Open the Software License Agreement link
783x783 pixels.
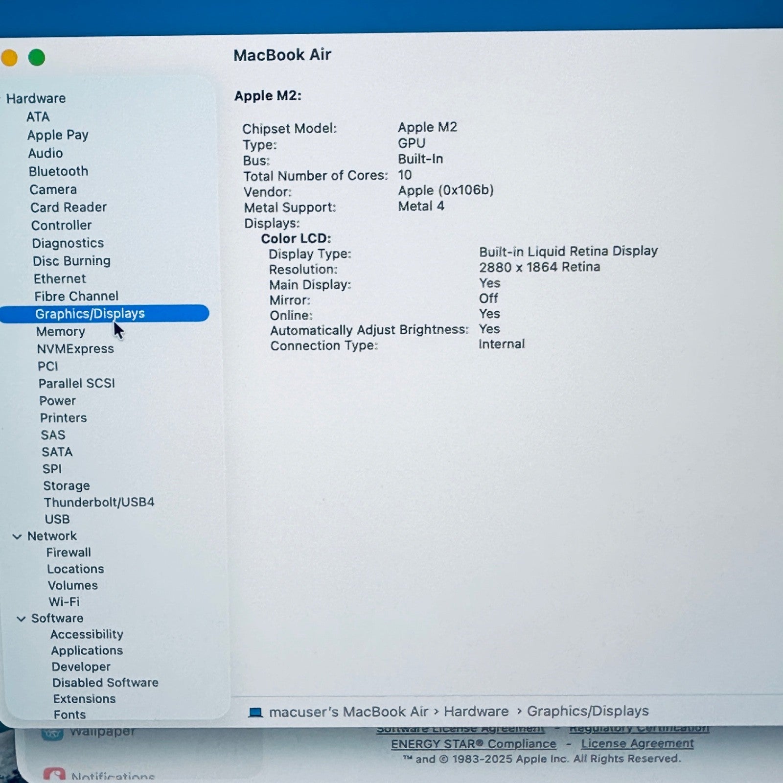(x=459, y=728)
